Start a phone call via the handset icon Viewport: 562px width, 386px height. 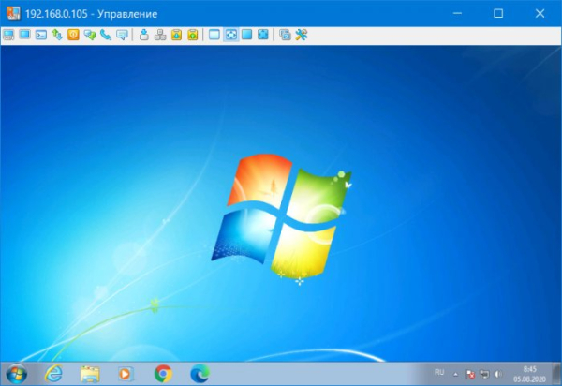[105, 35]
